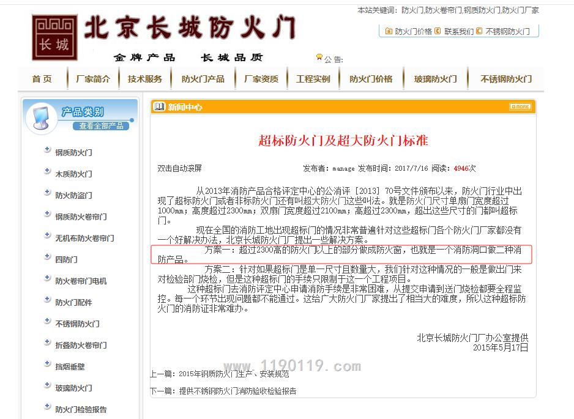Open 防火门产品 in the navigation bar
This screenshot has width=574, height=419.
pyautogui.click(x=203, y=79)
